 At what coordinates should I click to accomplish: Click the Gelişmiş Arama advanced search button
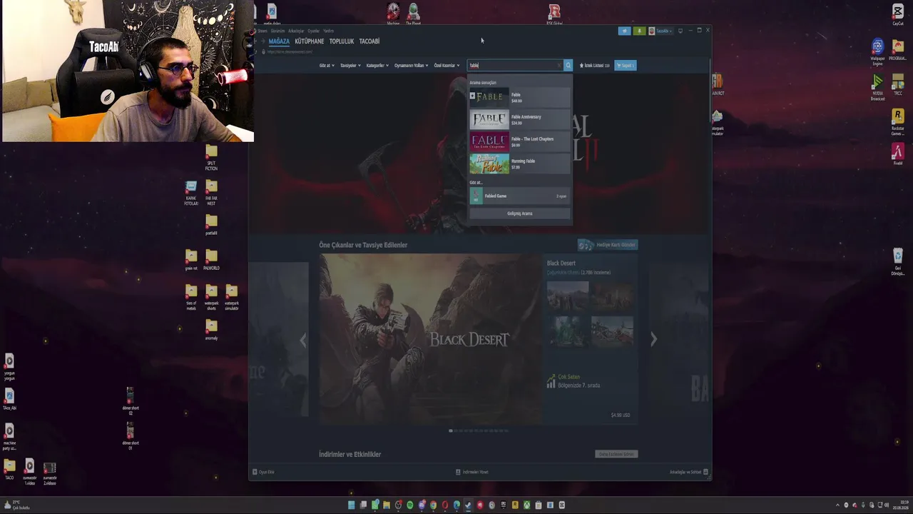click(519, 213)
